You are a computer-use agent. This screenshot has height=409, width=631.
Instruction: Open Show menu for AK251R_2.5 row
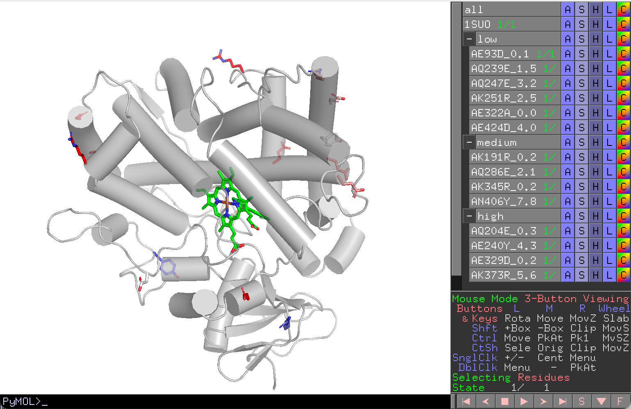tap(582, 98)
